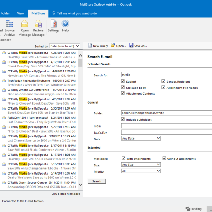Select Save 50% on All Strata Conference Videos
The image size is (212, 212).
coord(41,150)
